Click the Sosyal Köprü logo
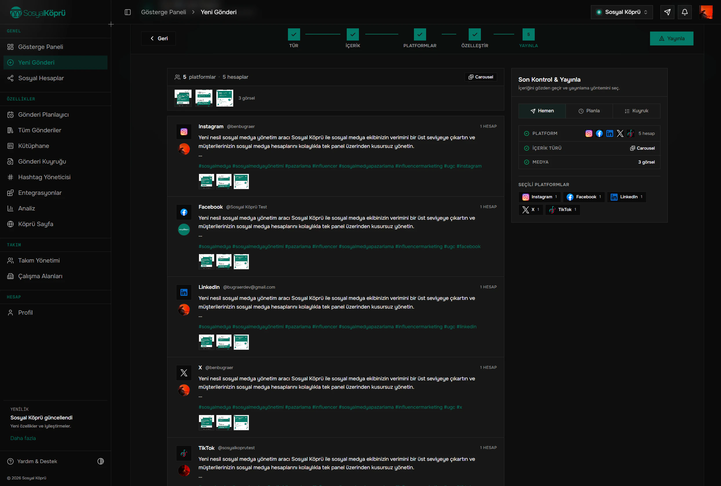This screenshot has height=486, width=721. point(38,13)
